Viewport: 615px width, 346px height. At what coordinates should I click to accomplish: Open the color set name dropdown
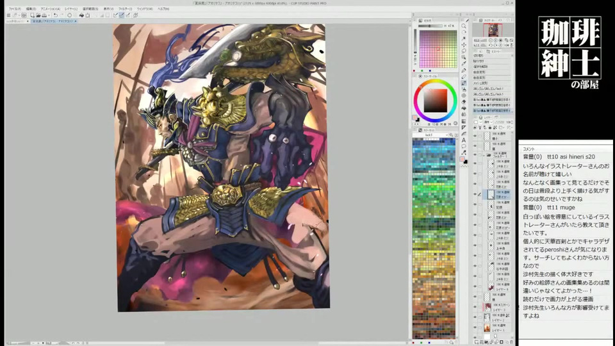tap(432, 135)
